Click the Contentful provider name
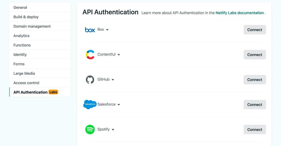The width and height of the screenshot is (281, 146). click(106, 54)
